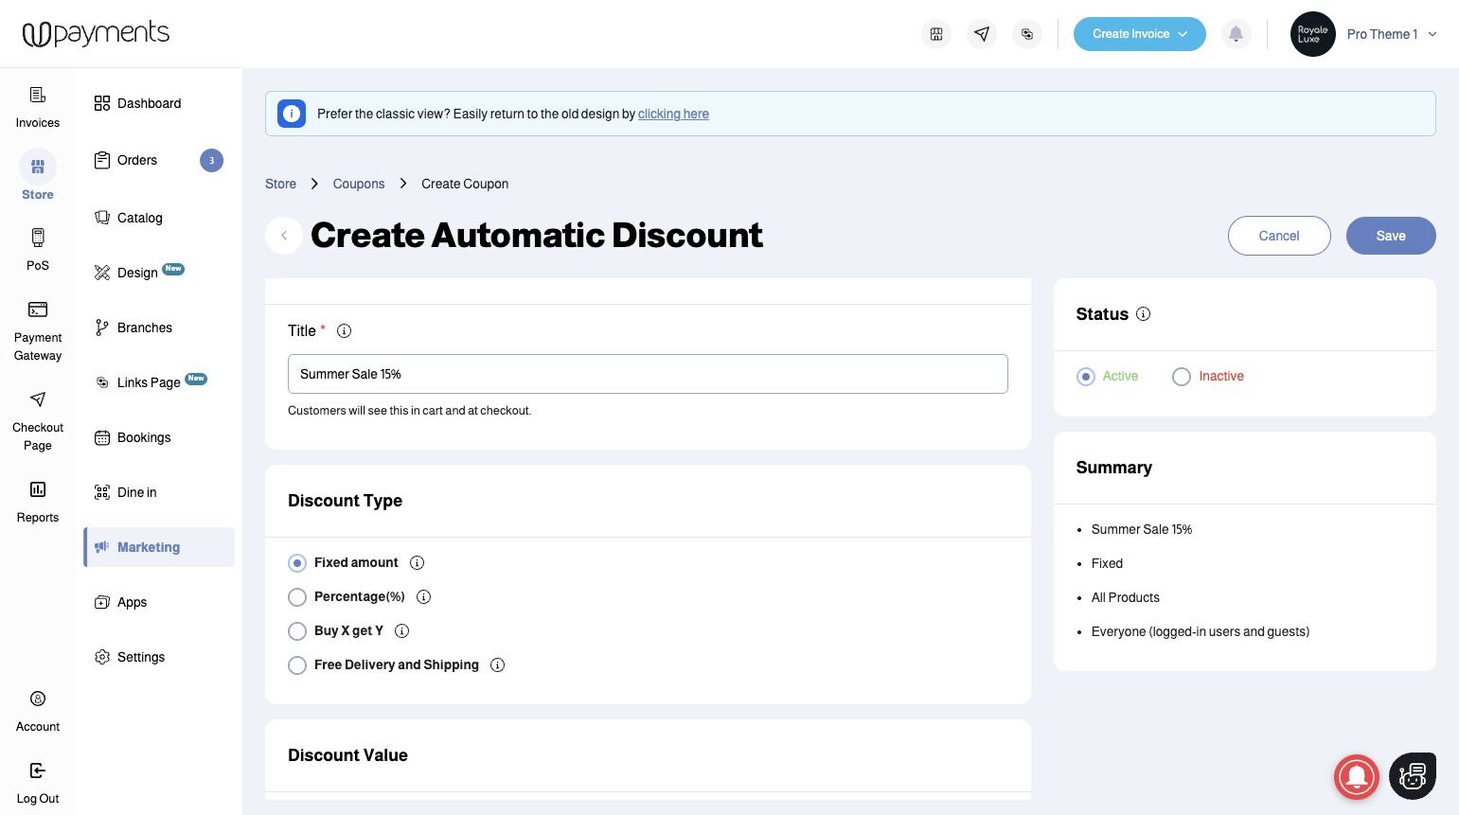Choose Free Delivery and Shipping option
Image resolution: width=1459 pixels, height=815 pixels.
(x=297, y=665)
